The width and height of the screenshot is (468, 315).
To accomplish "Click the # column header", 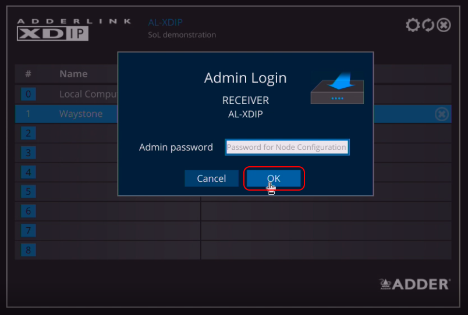I will 28,74.
